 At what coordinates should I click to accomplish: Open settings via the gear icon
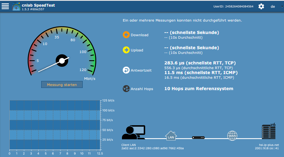[x=261, y=6]
